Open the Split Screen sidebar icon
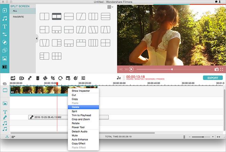226x152 pixels. (5, 67)
